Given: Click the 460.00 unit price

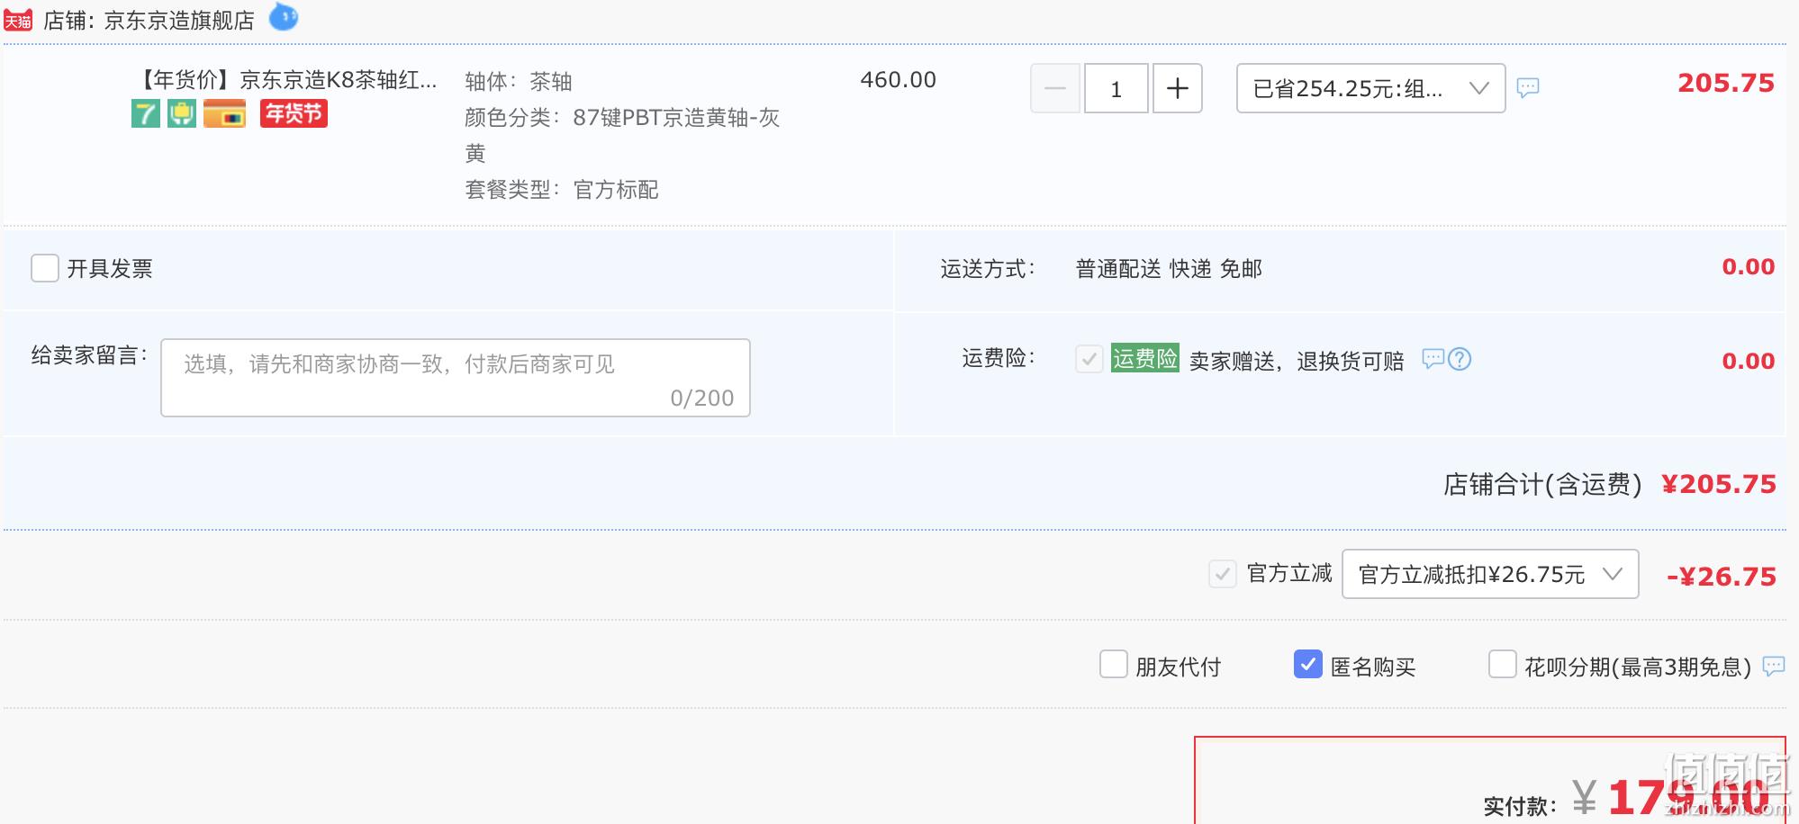Looking at the screenshot, I should [x=898, y=80].
